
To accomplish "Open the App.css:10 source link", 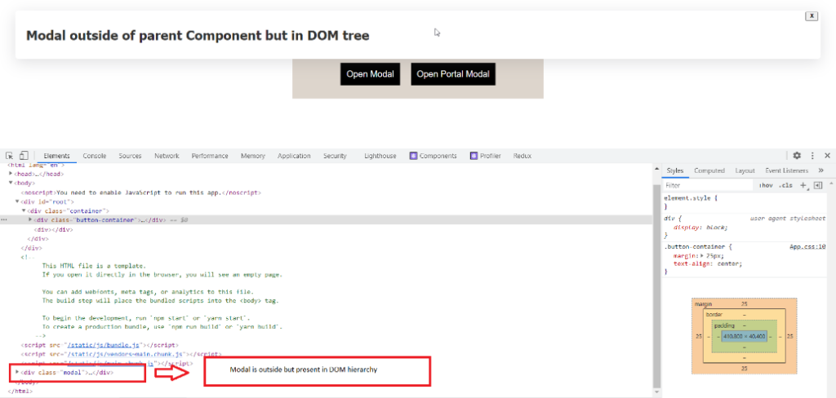I will pyautogui.click(x=807, y=247).
